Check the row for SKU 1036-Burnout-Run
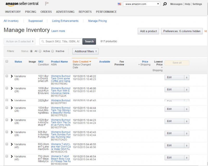The image size is (208, 166). tap(7, 88)
